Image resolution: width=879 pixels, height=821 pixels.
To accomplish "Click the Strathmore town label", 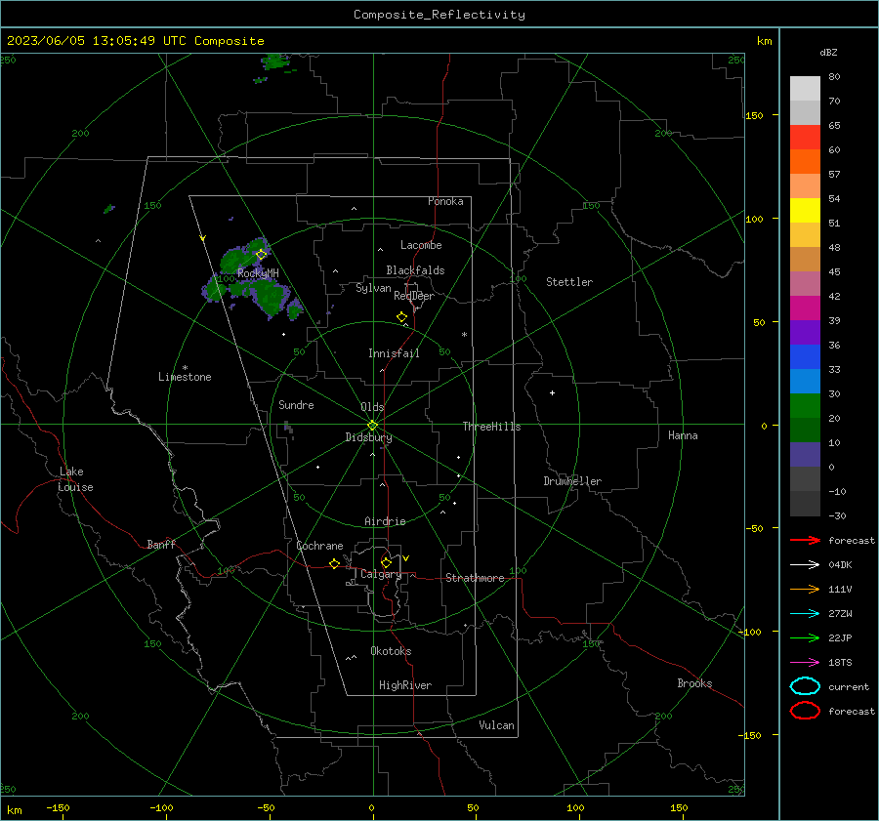I will click(x=475, y=578).
